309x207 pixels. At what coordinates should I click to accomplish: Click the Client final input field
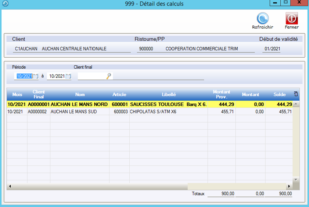tap(91, 76)
